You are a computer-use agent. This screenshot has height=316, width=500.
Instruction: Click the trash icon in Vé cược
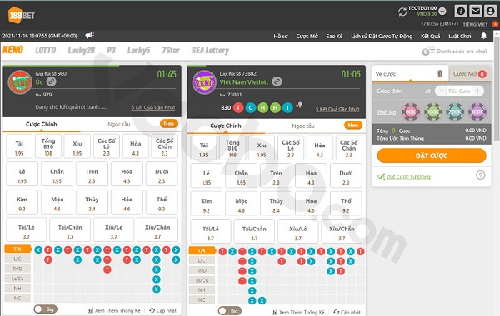point(440,74)
